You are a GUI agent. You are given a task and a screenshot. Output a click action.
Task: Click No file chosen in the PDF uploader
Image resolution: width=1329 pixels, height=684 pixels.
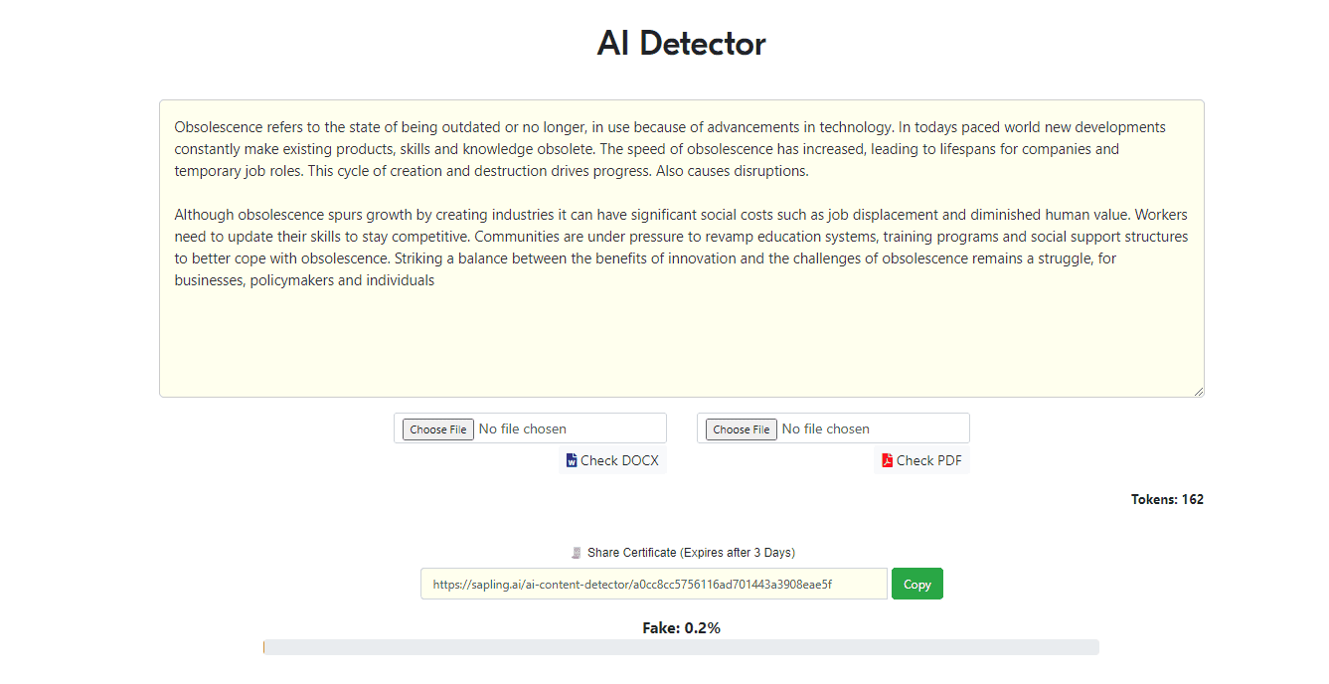point(826,428)
